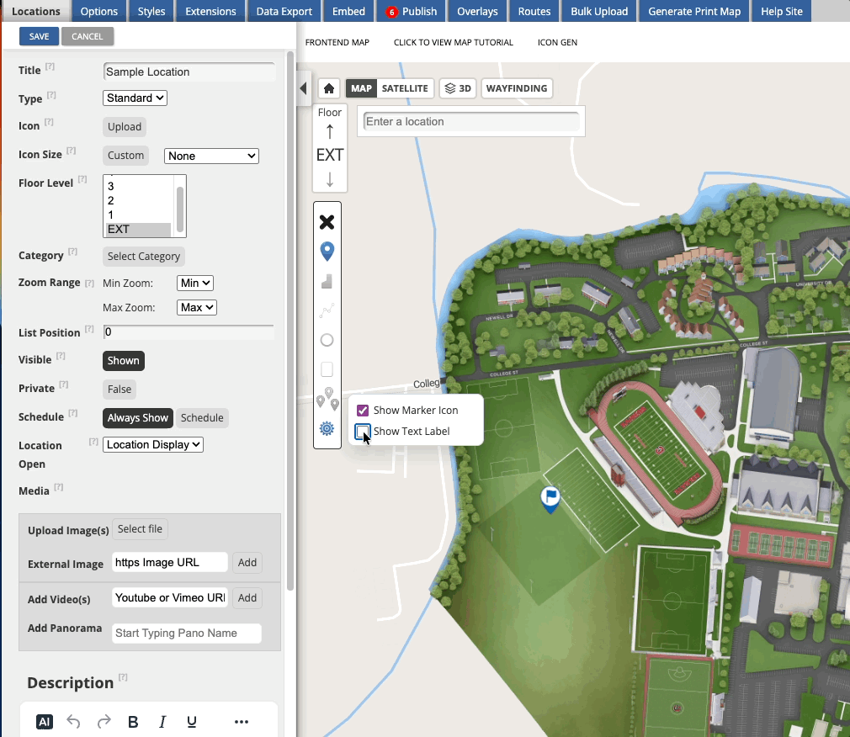Open the Location Display dropdown

(153, 445)
